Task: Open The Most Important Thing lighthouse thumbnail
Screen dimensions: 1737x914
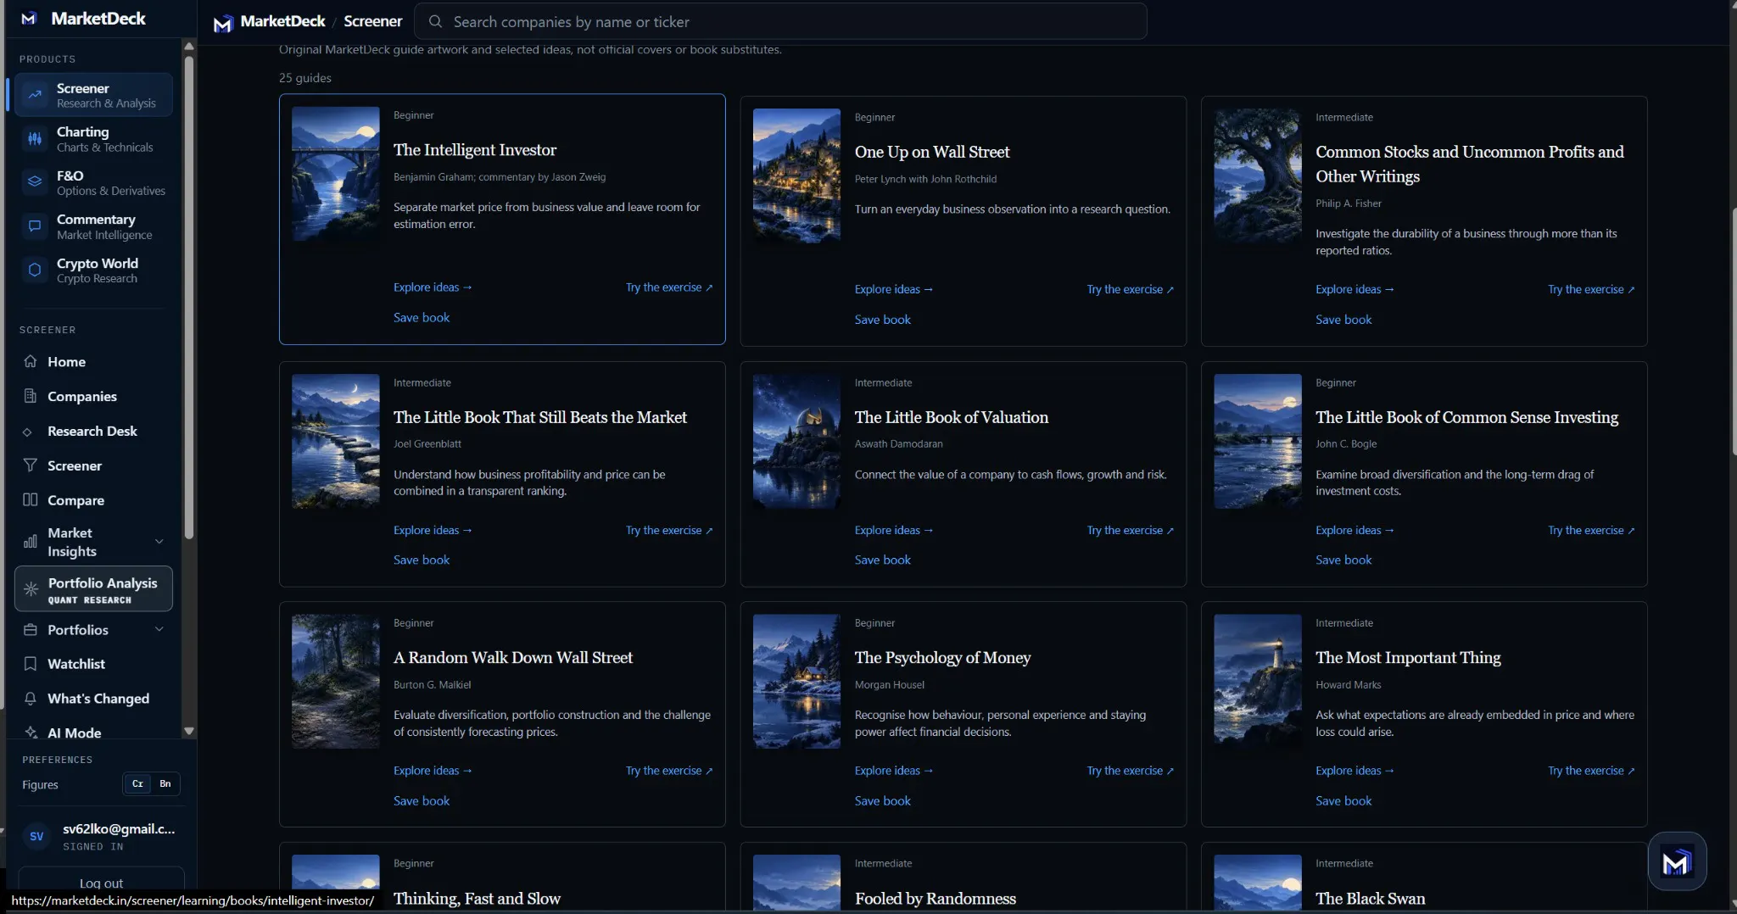Action: click(1258, 681)
